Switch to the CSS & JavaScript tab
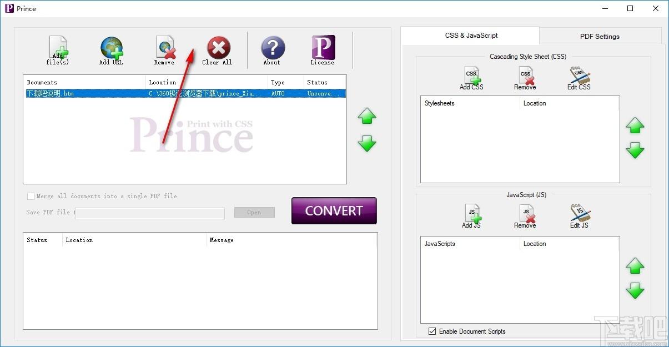 click(x=470, y=36)
